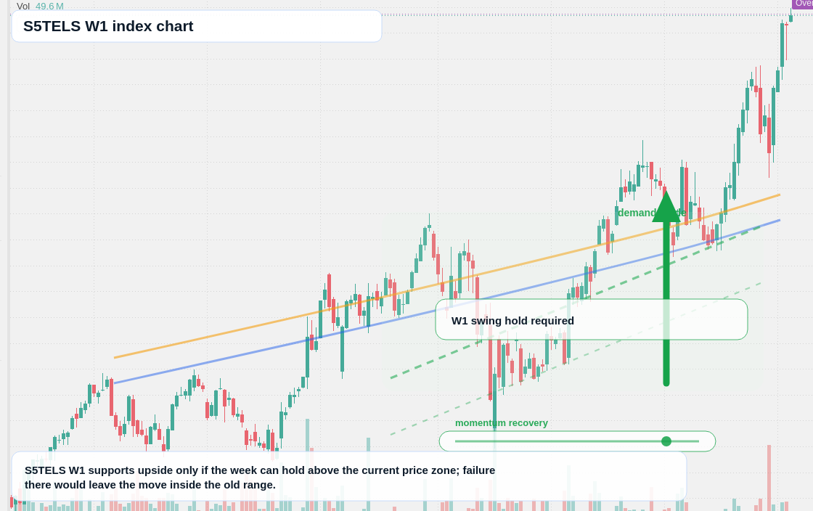Screen dimensions: 813x511
Task: Select the 'W1 swing hold required' callout
Action: 591,319
